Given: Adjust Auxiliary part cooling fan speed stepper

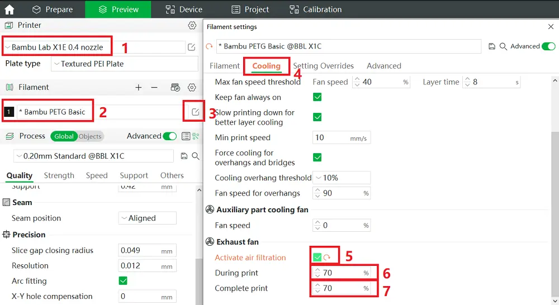Looking at the screenshot, I should (318, 225).
